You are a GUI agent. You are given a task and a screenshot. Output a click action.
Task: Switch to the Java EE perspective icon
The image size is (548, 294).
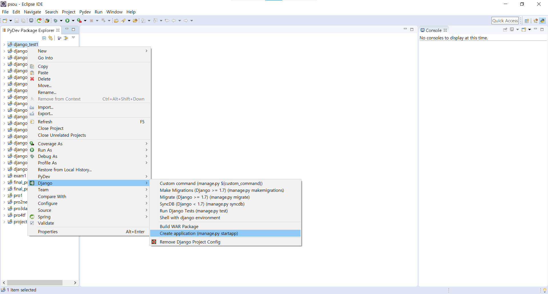click(536, 21)
